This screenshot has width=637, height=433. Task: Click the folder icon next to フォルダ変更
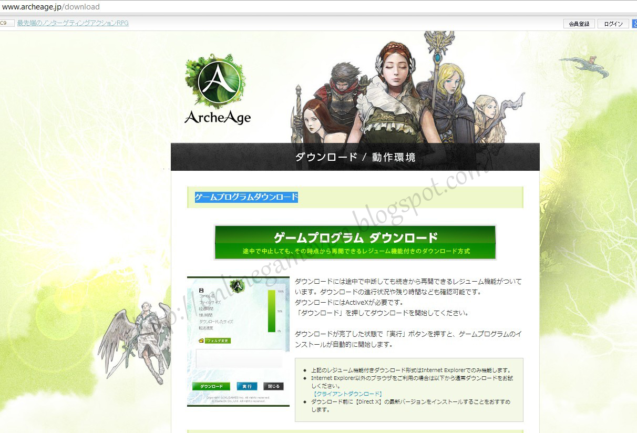pyautogui.click(x=201, y=341)
